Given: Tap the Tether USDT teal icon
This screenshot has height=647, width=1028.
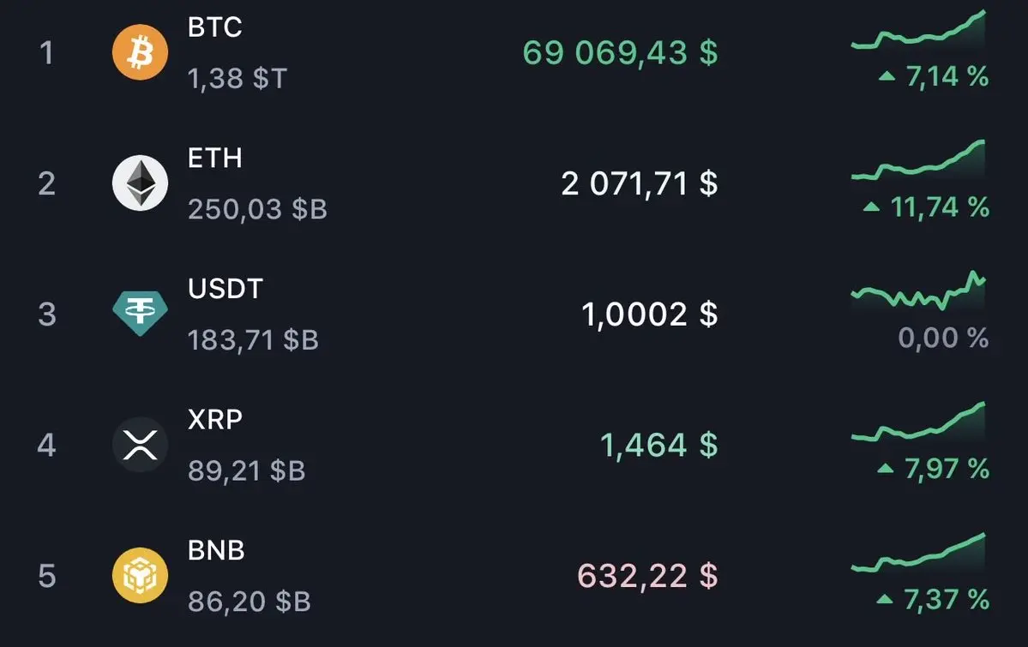Looking at the screenshot, I should coord(140,314).
